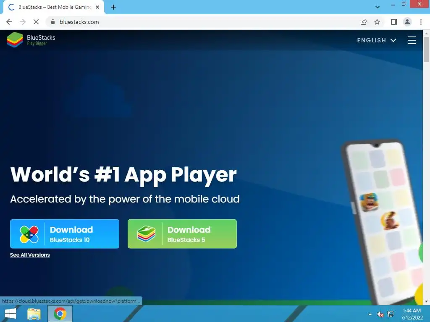430x322 pixels.
Task: Open the Chrome three-dot menu
Action: tap(421, 22)
